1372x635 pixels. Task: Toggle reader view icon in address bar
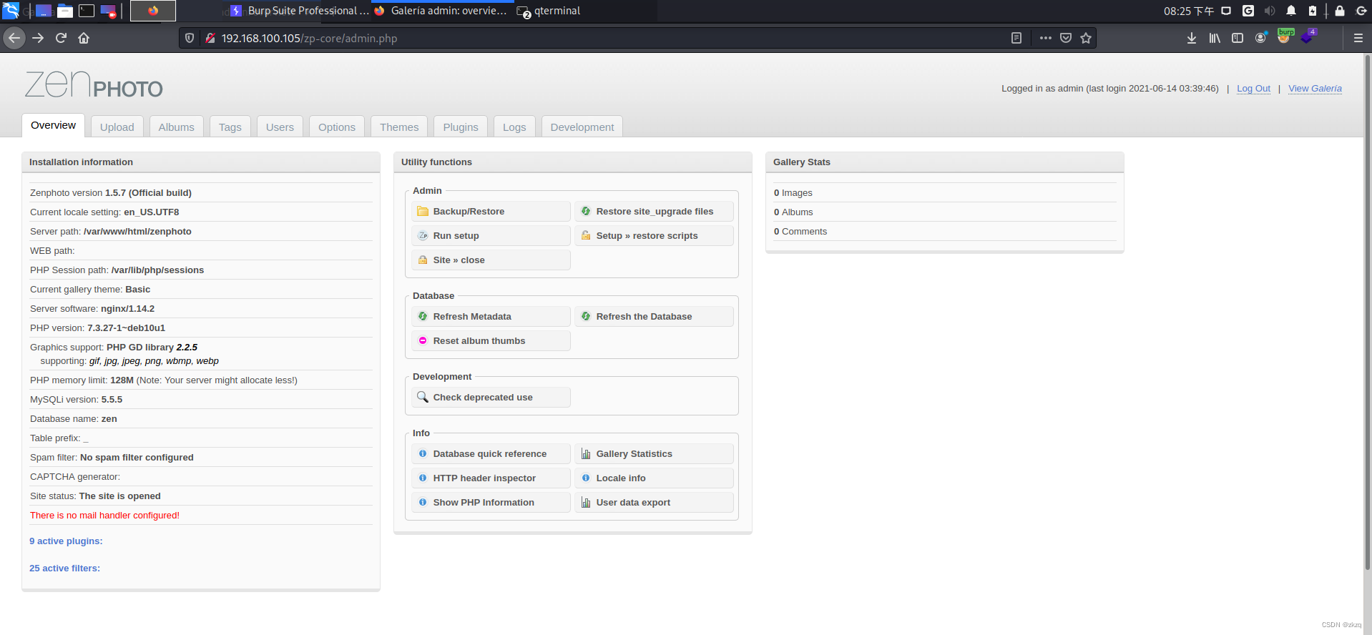pos(1016,38)
